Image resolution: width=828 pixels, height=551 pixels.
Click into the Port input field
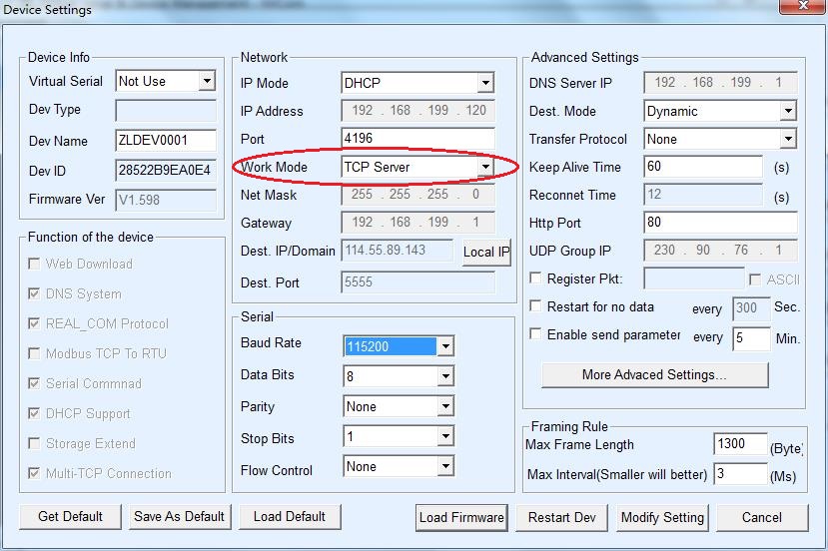[417, 139]
